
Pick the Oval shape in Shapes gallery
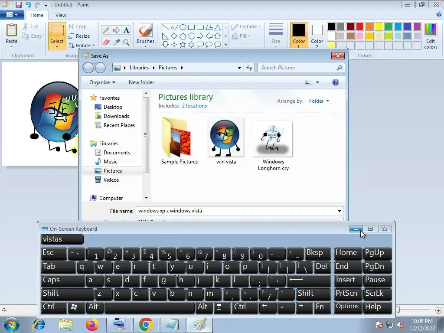pos(183,27)
